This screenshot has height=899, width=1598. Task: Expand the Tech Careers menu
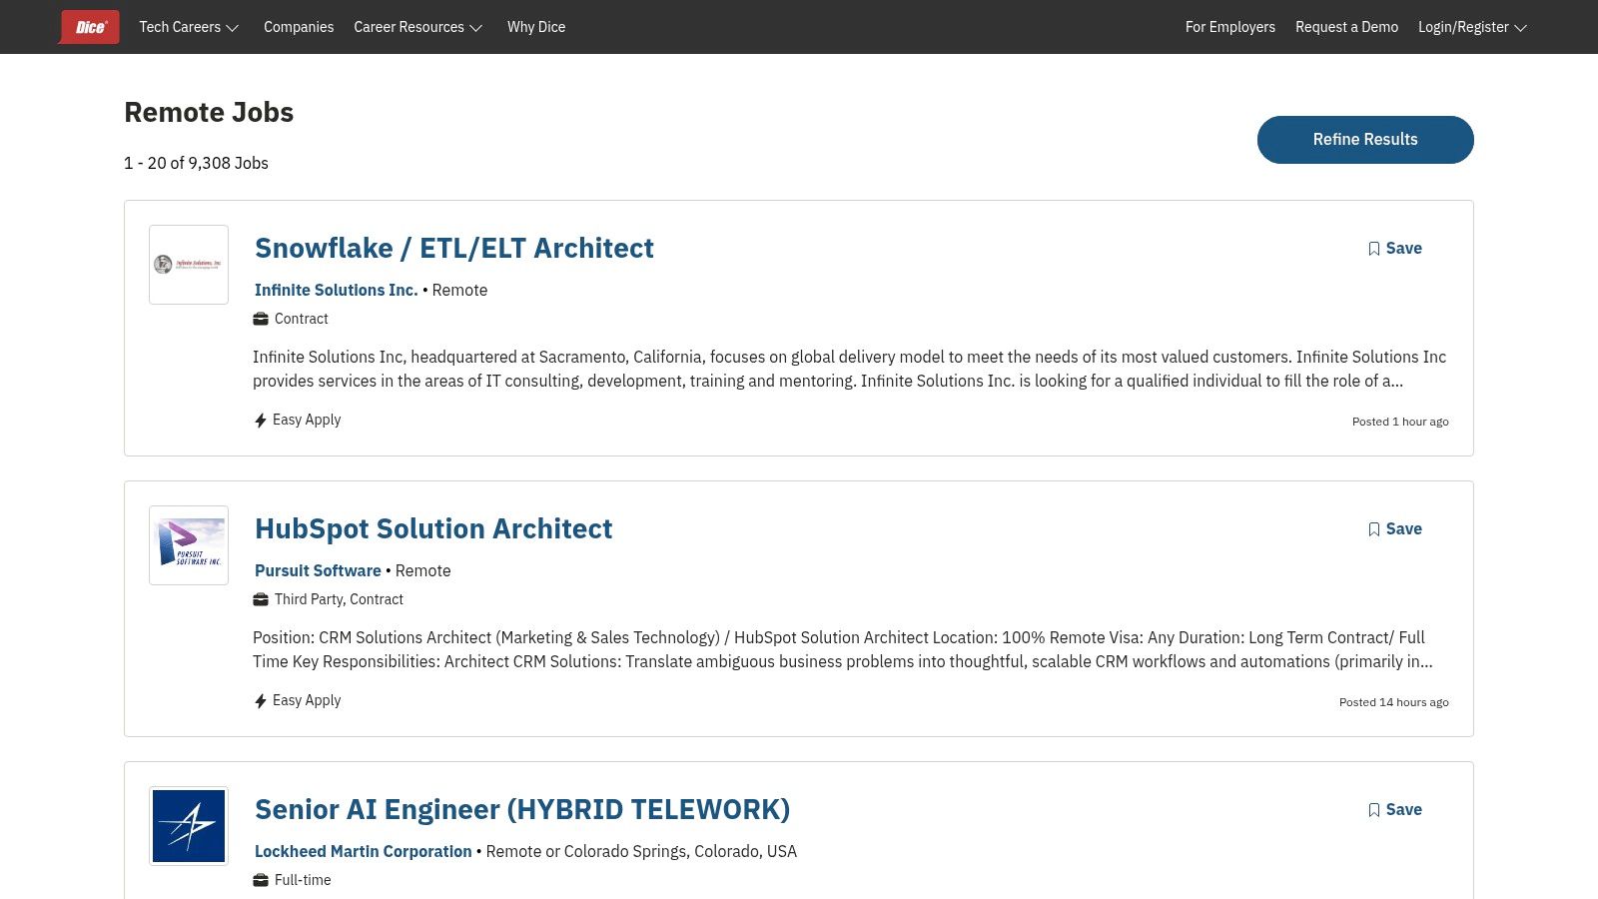[189, 27]
